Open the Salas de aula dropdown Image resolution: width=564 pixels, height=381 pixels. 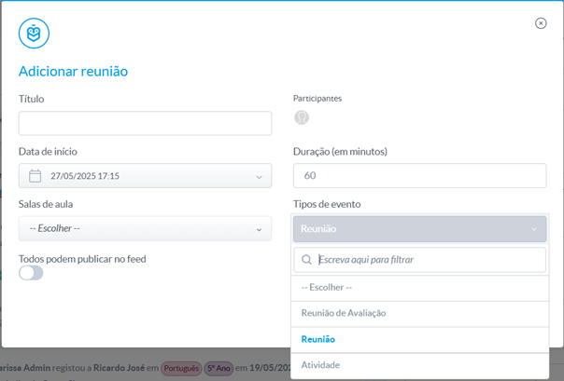coord(145,228)
